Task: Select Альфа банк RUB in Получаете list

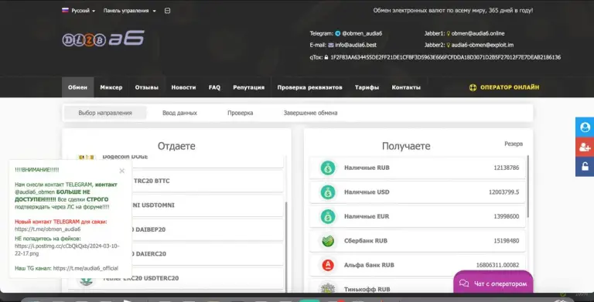Action: pos(418,265)
